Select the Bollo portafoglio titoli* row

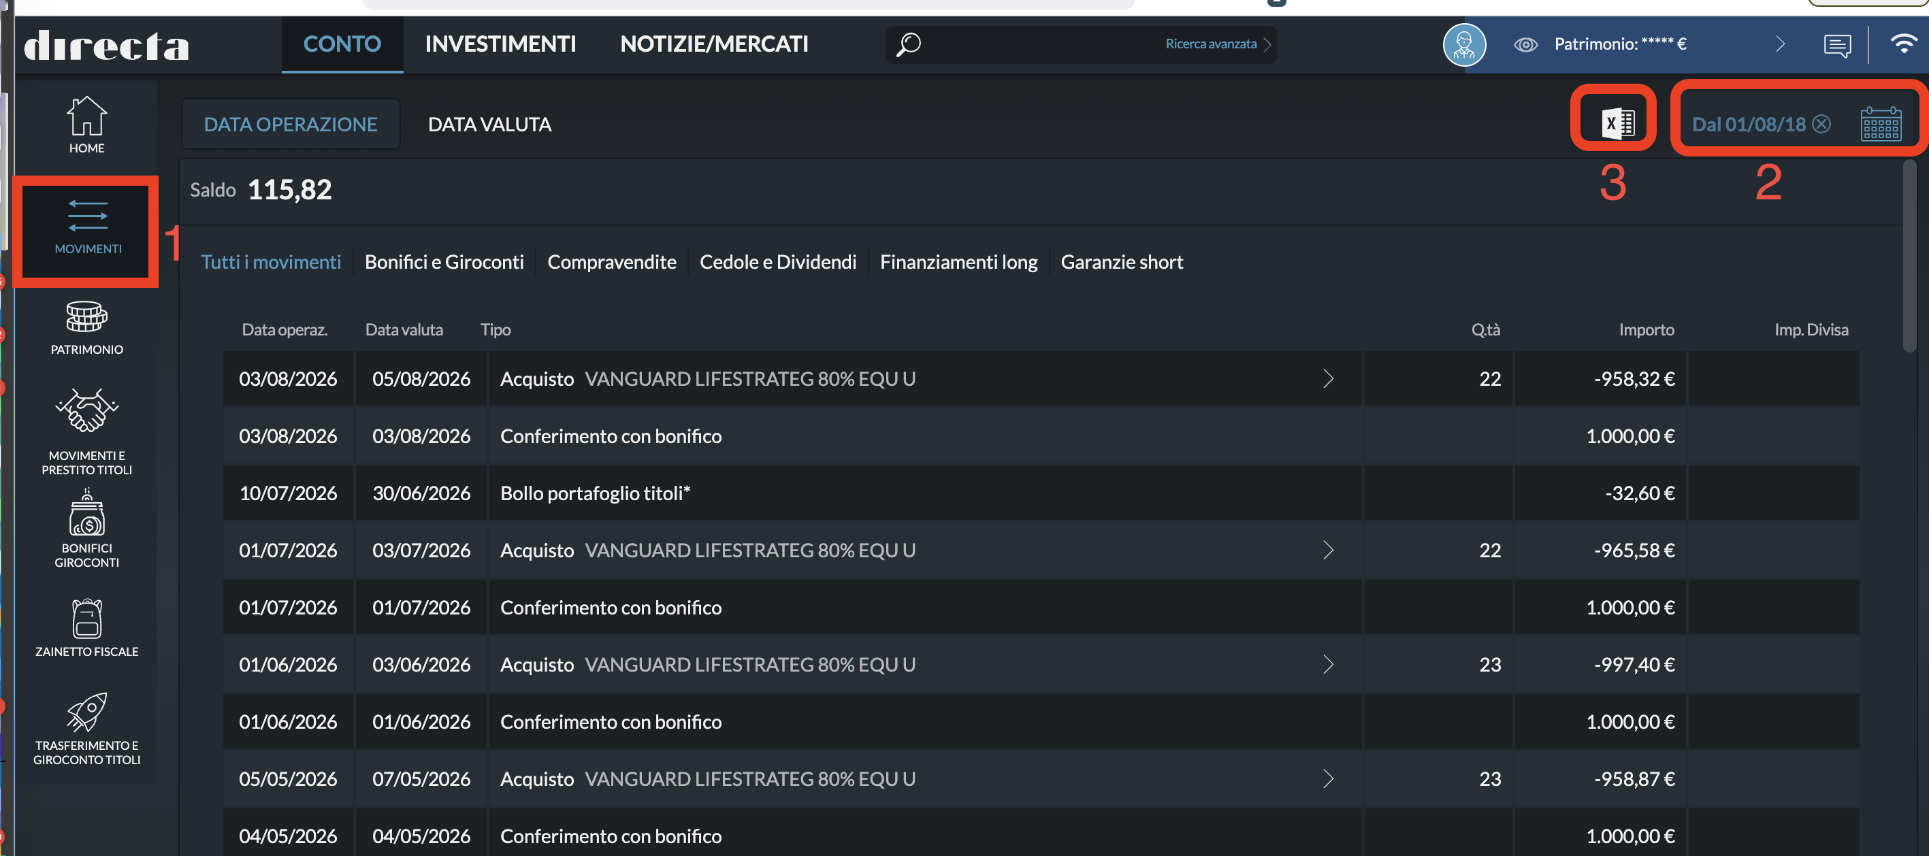[1041, 493]
